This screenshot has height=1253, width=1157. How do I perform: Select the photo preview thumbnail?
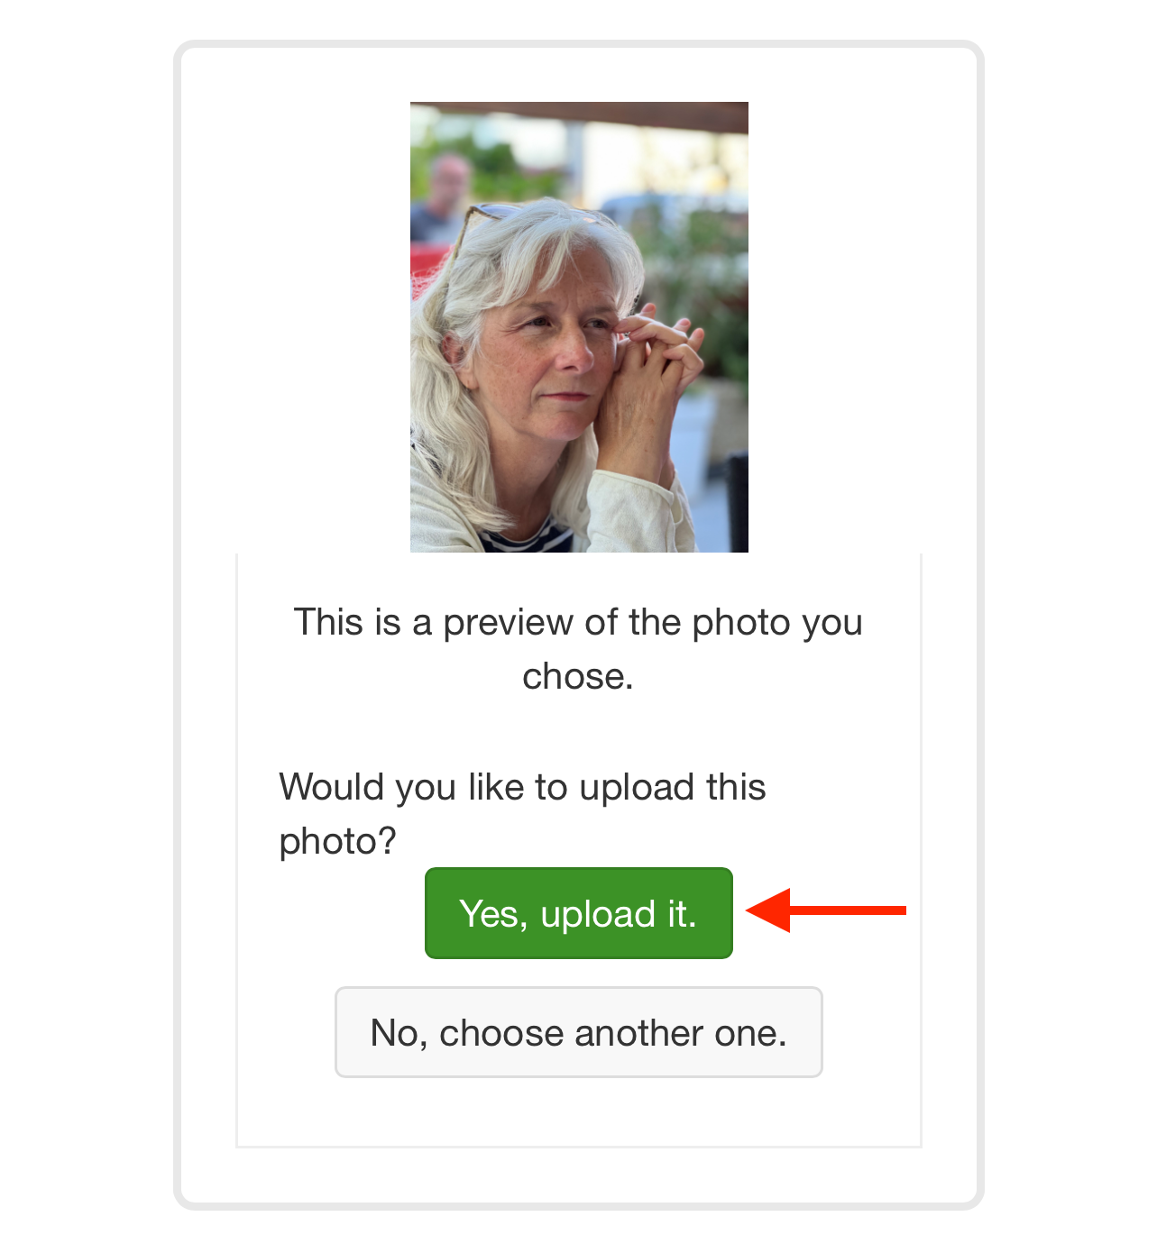click(579, 327)
